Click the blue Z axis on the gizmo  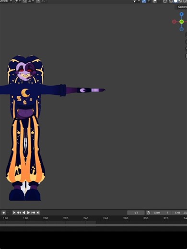[x=181, y=14]
